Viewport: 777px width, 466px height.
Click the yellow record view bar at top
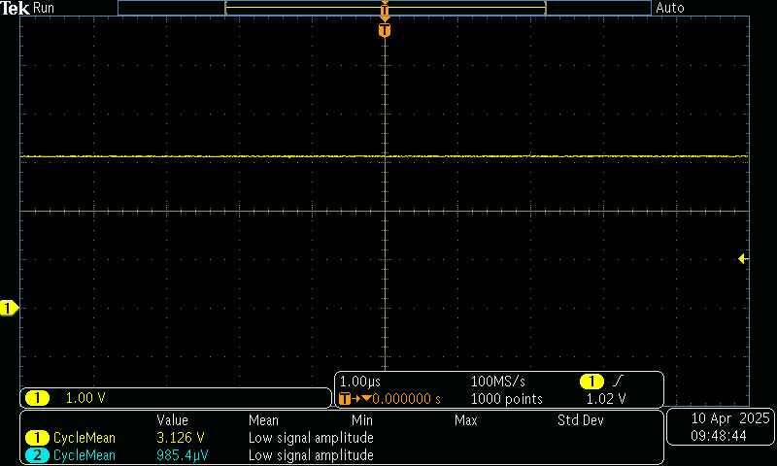point(386,8)
